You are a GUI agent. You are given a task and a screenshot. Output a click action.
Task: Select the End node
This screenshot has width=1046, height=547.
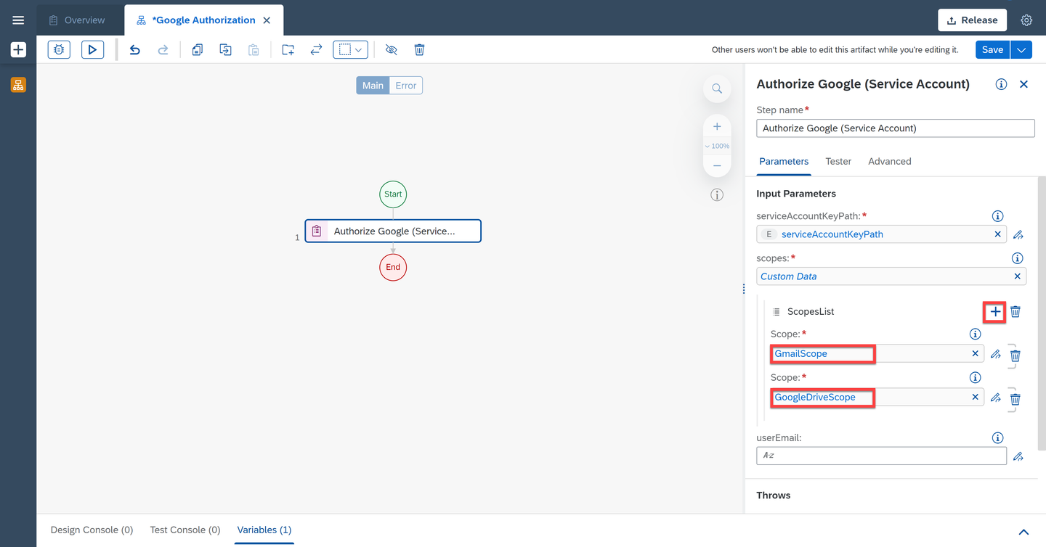tap(393, 267)
